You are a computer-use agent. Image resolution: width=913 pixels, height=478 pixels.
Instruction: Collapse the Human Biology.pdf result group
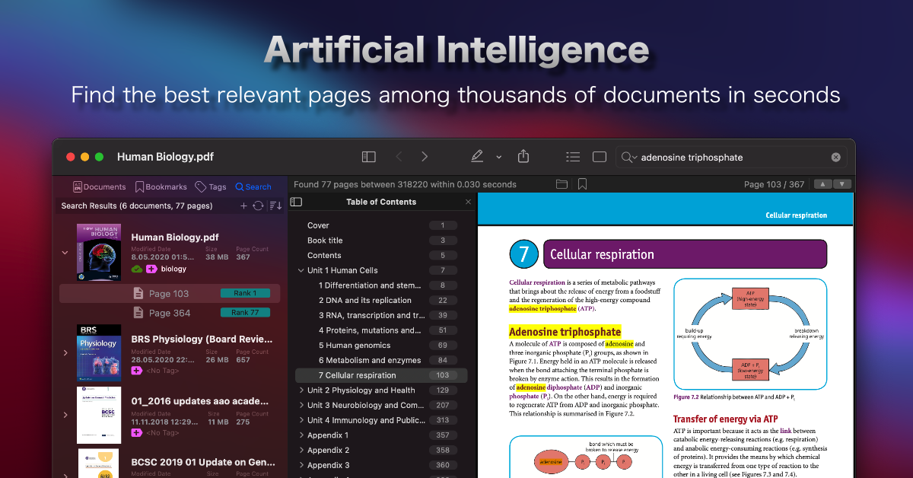coord(65,253)
